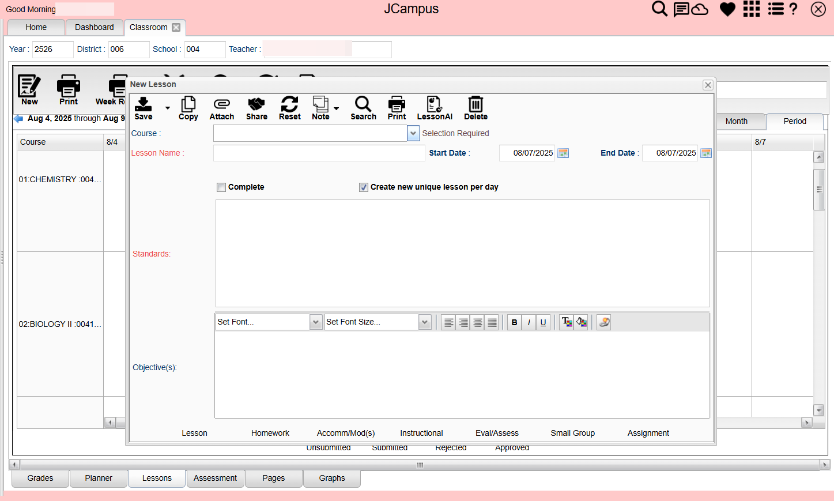Share the lesson via handshake icon
Viewport: 834px width, 501px height.
pos(256,108)
